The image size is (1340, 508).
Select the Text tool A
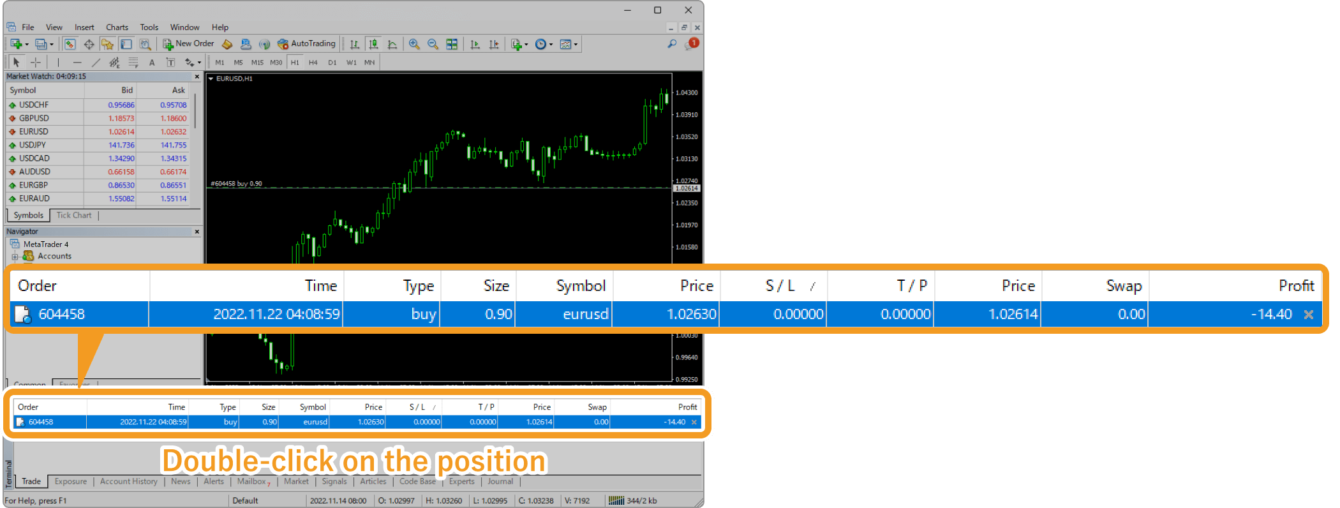(152, 63)
